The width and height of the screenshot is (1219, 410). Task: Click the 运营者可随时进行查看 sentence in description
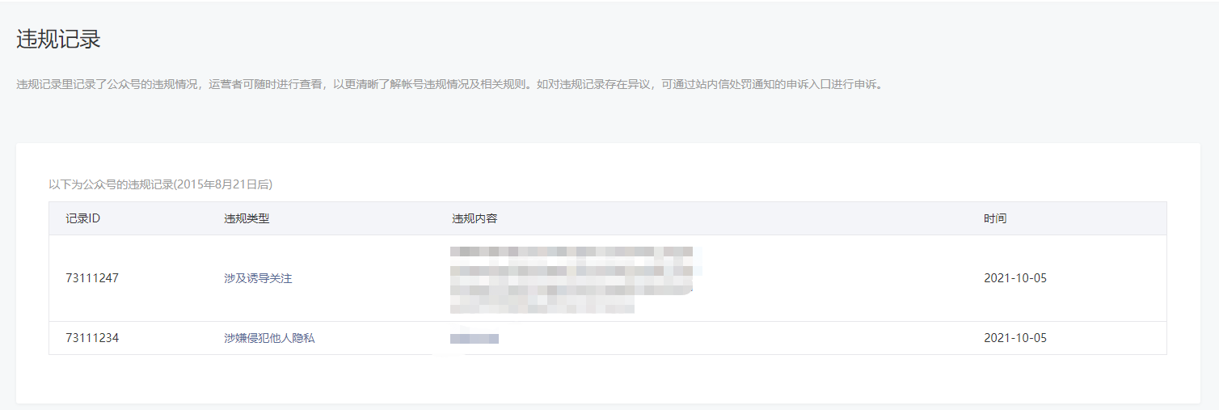(265, 84)
